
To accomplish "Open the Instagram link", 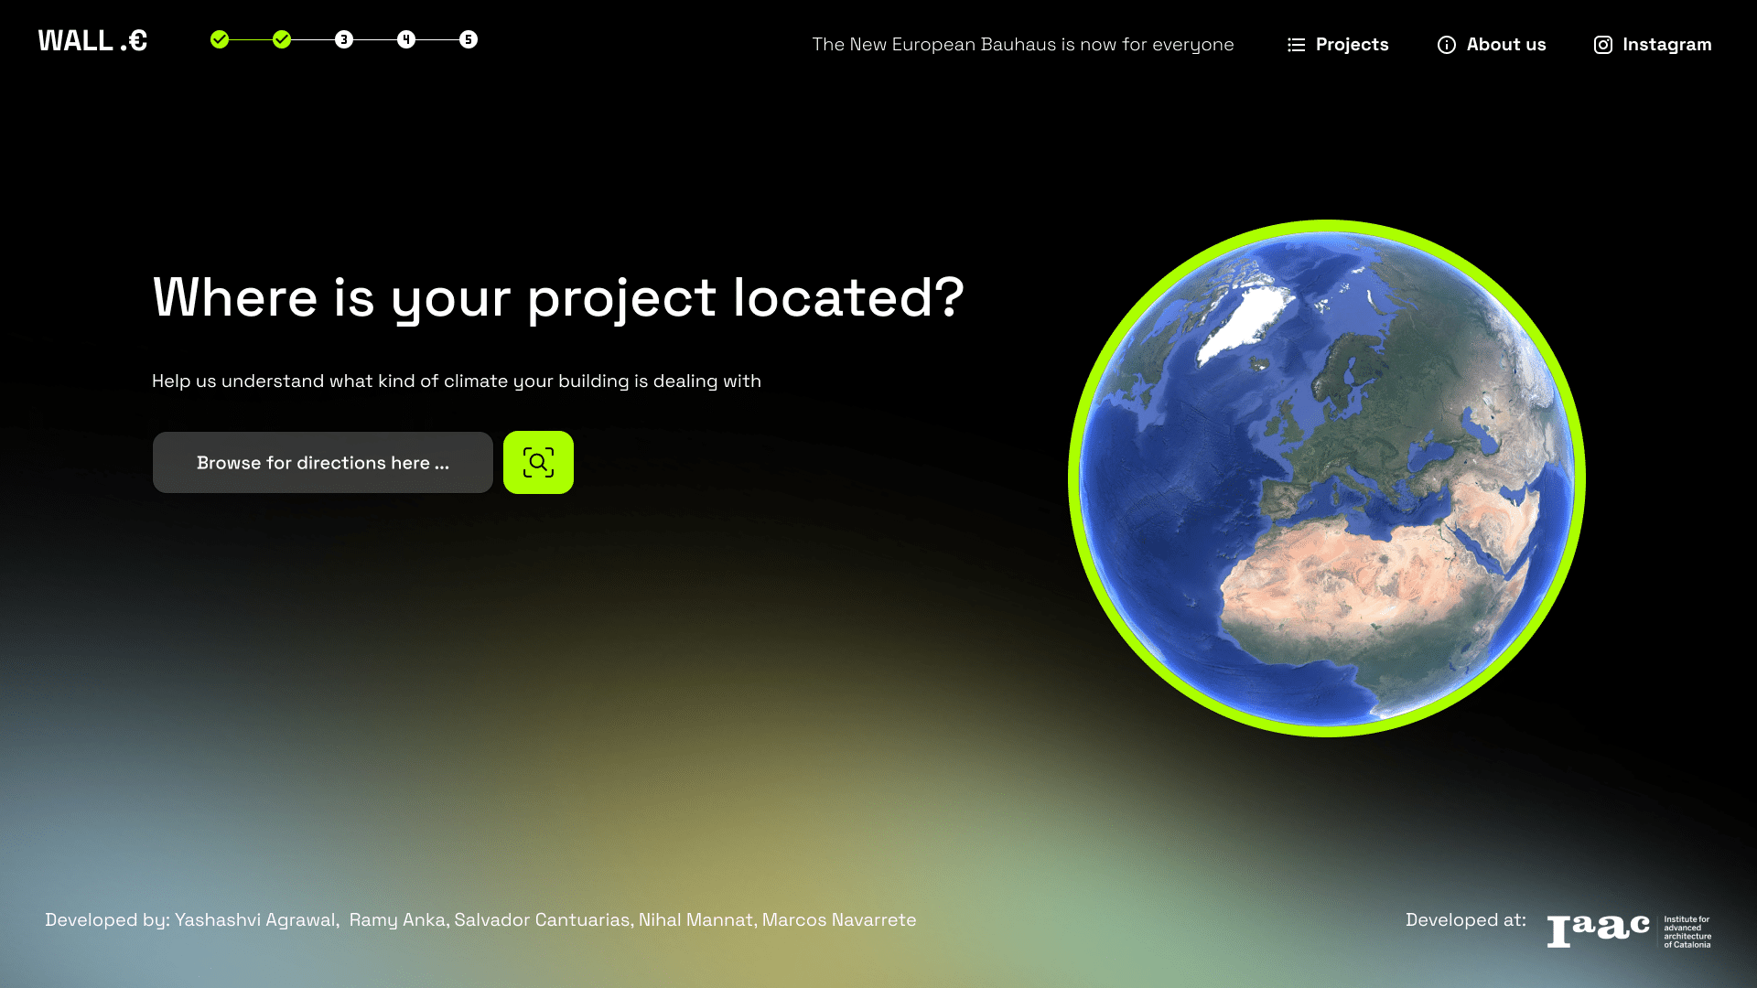I will (x=1666, y=45).
